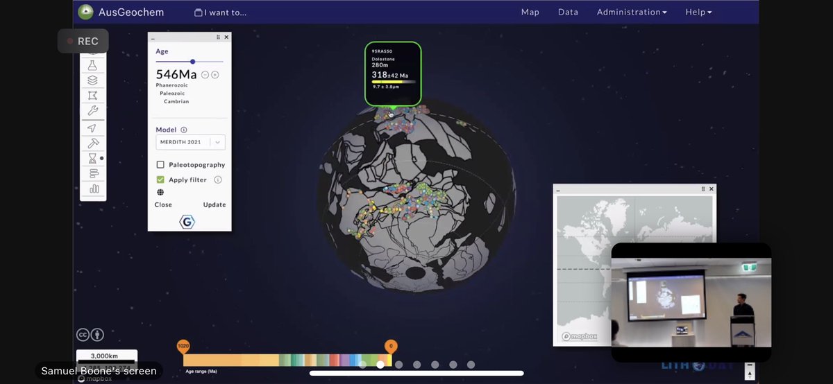Click the presenter video thumbnail
Screen dimensions: 833x384
[x=691, y=302]
